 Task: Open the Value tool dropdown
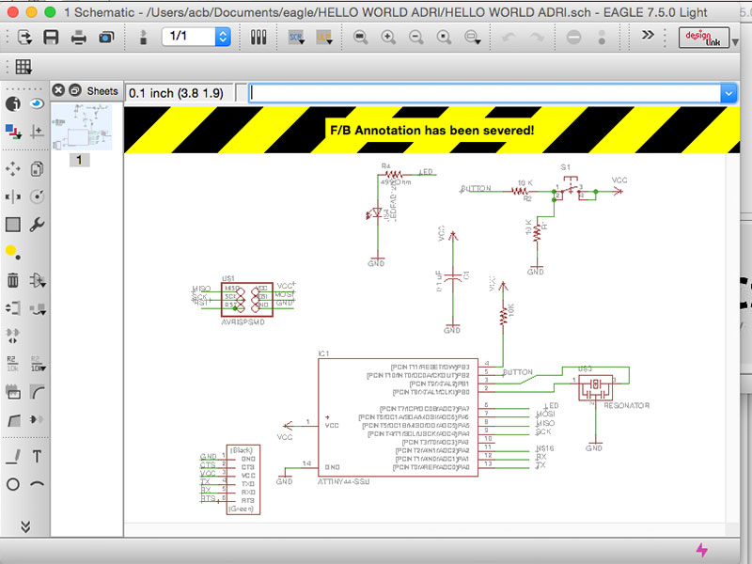point(38,364)
